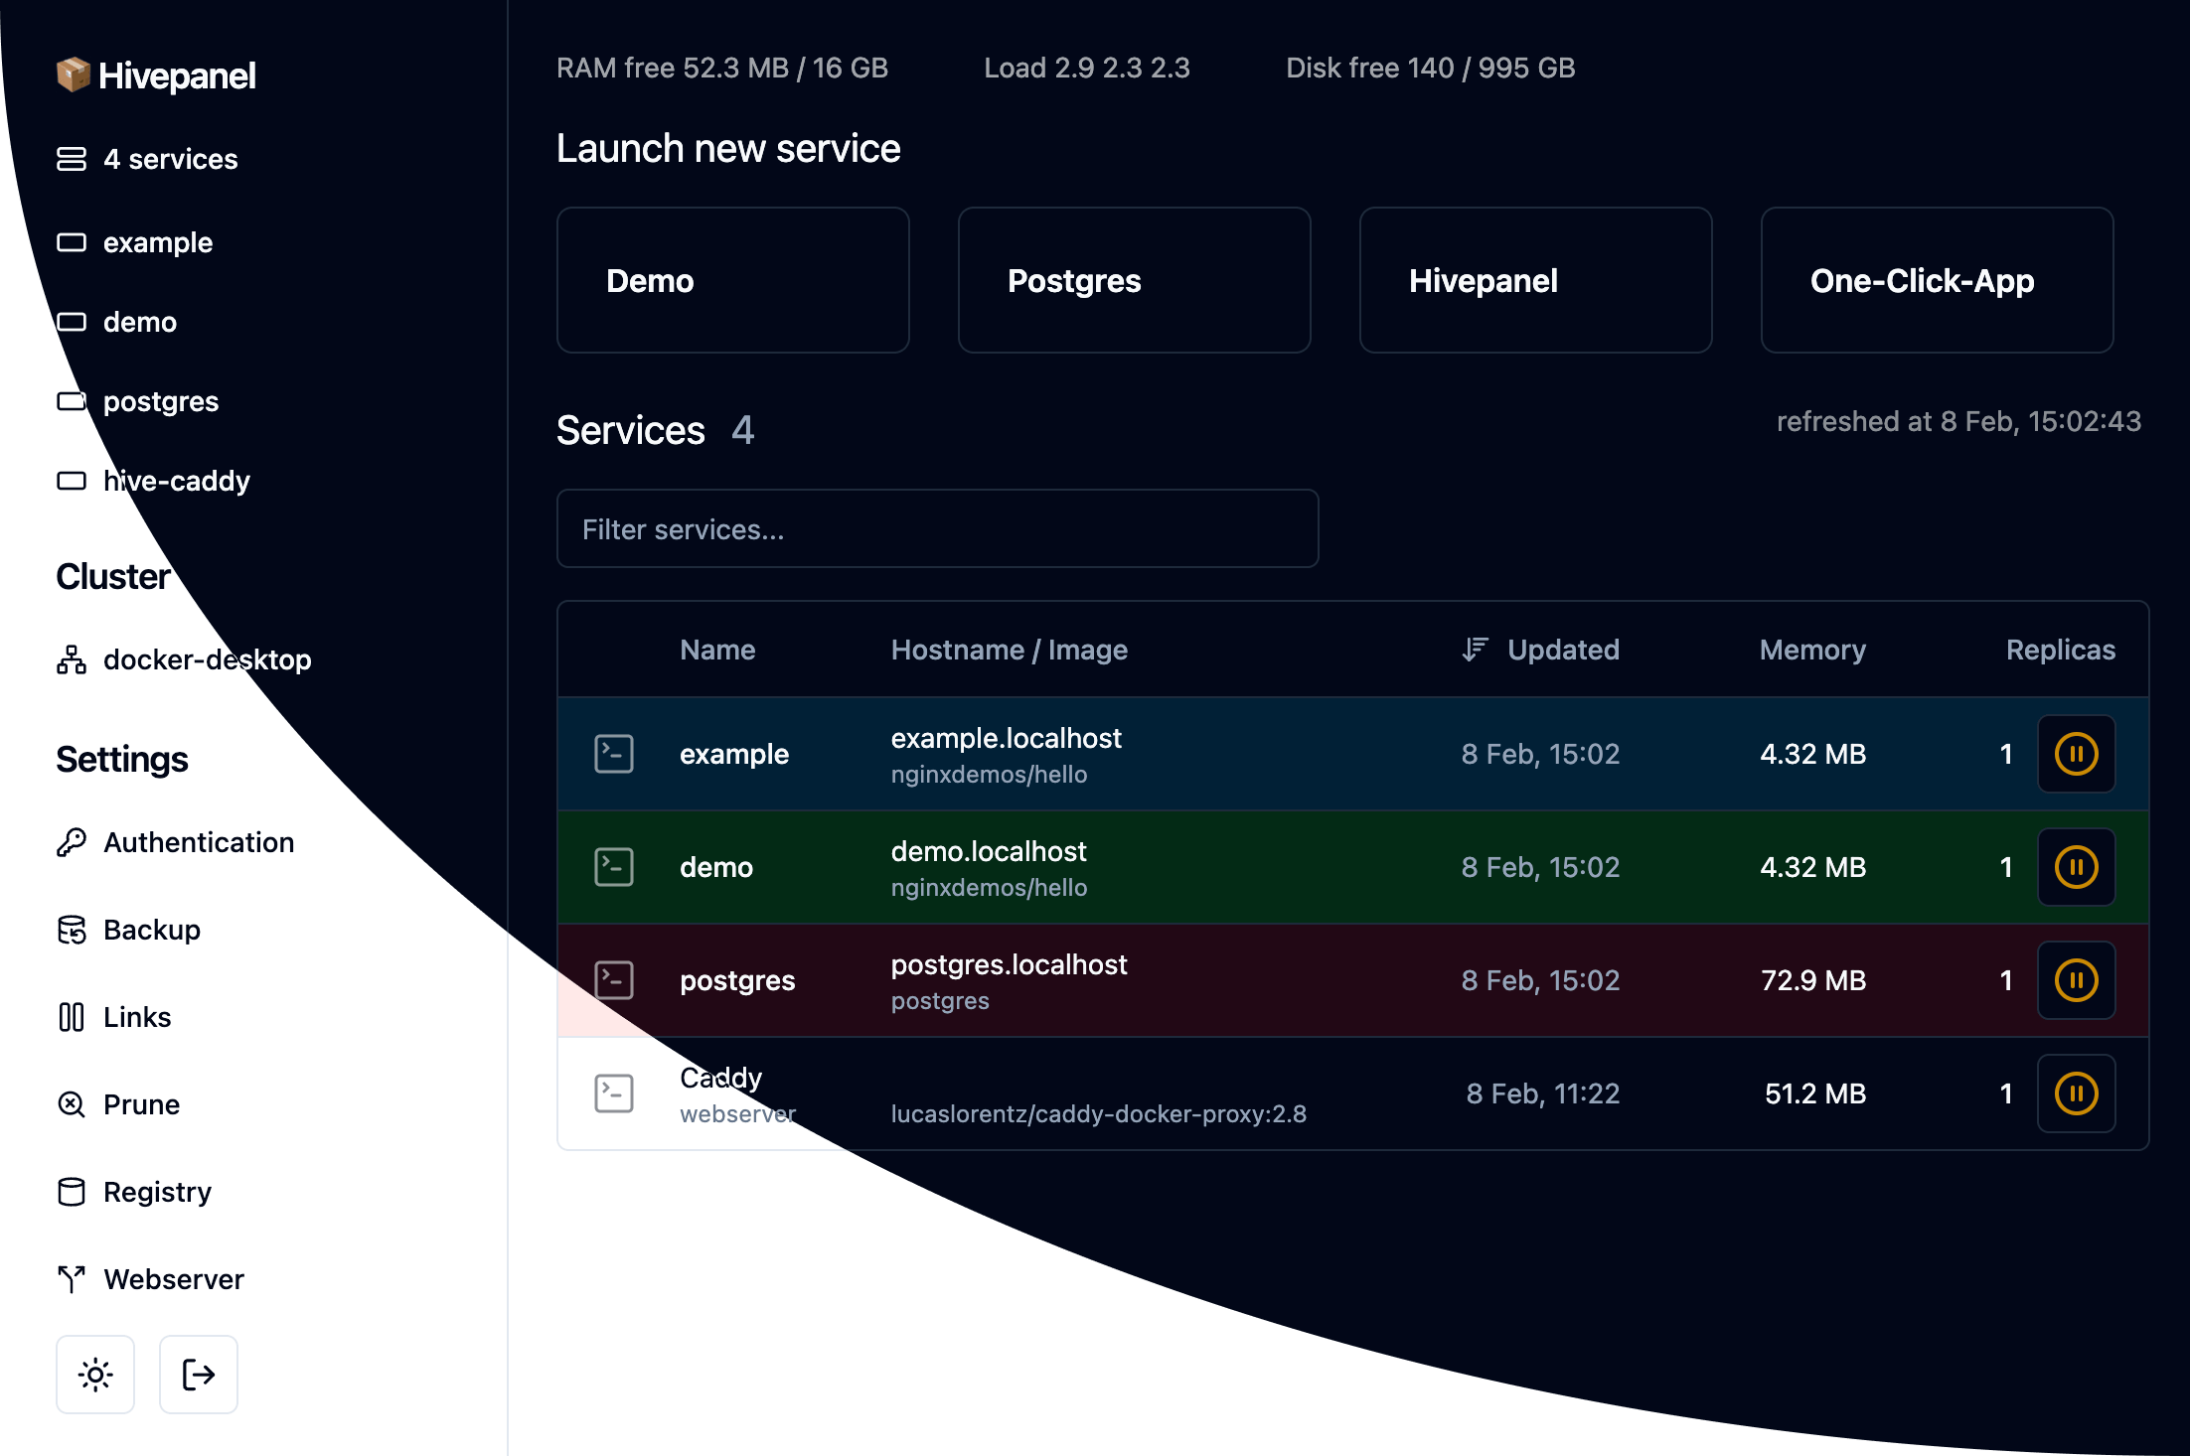Open terminal icon for example row
2190x1456 pixels.
click(614, 754)
